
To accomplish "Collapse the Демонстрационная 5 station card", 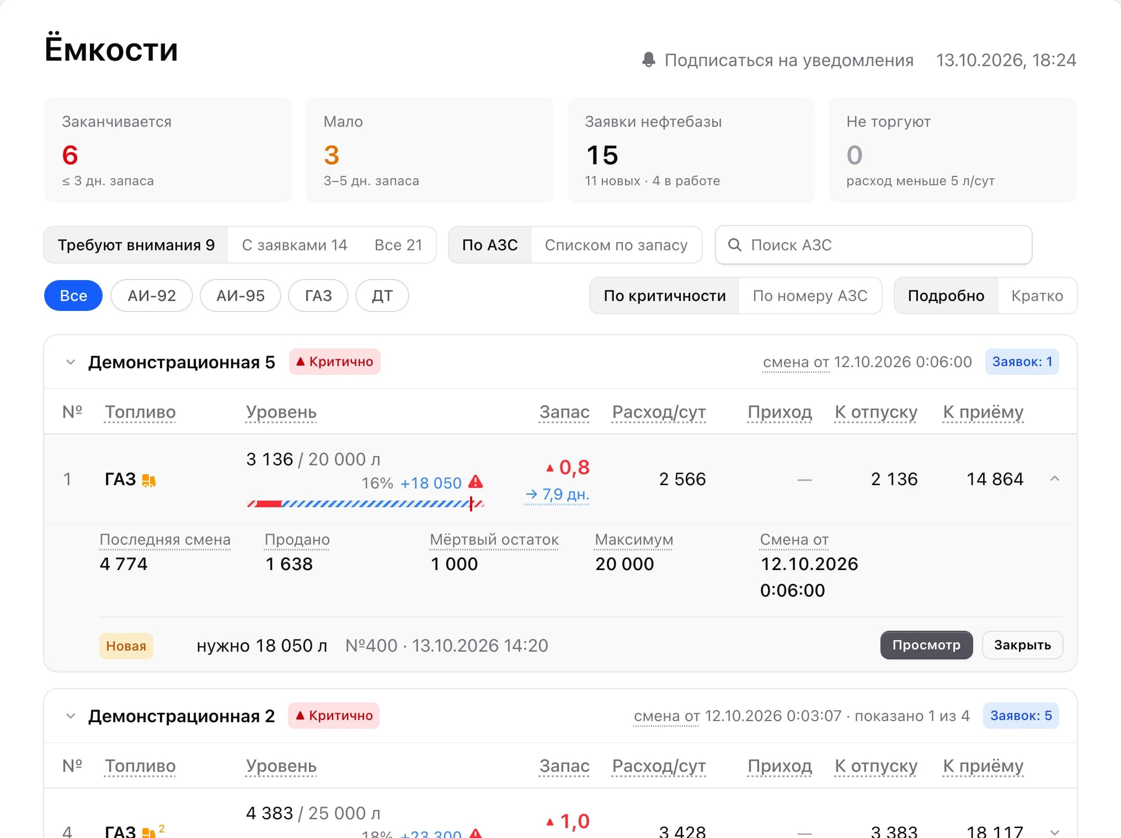I will tap(70, 362).
